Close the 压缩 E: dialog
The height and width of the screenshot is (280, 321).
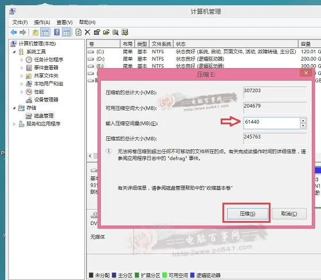306,73
